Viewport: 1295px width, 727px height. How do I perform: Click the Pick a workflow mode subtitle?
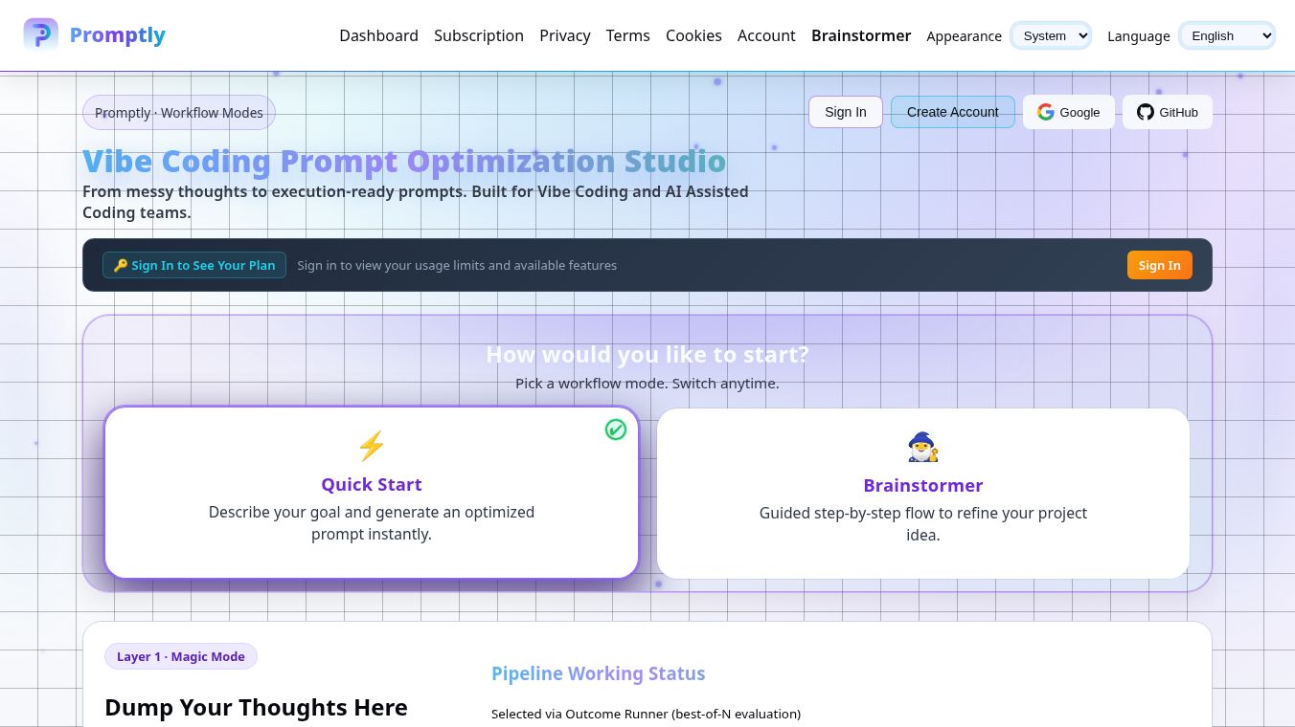pos(647,384)
